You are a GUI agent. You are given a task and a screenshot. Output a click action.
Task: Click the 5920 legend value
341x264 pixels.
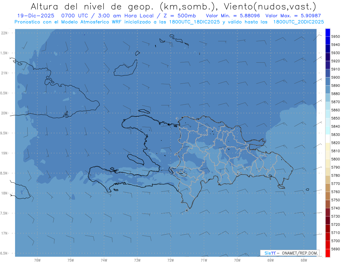click(x=335, y=61)
